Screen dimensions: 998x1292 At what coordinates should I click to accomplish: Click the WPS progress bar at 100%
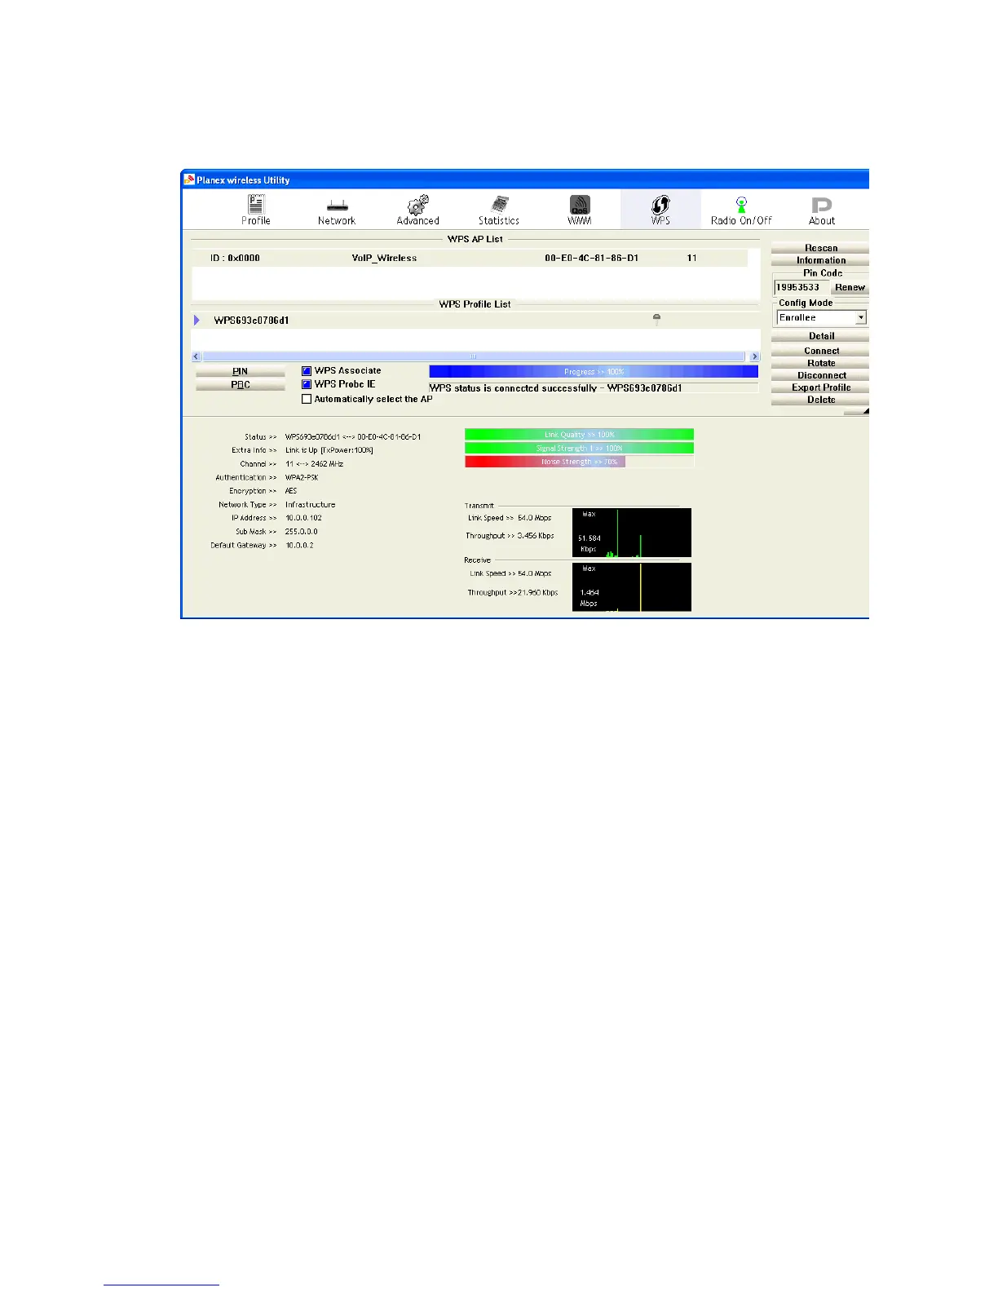click(594, 371)
